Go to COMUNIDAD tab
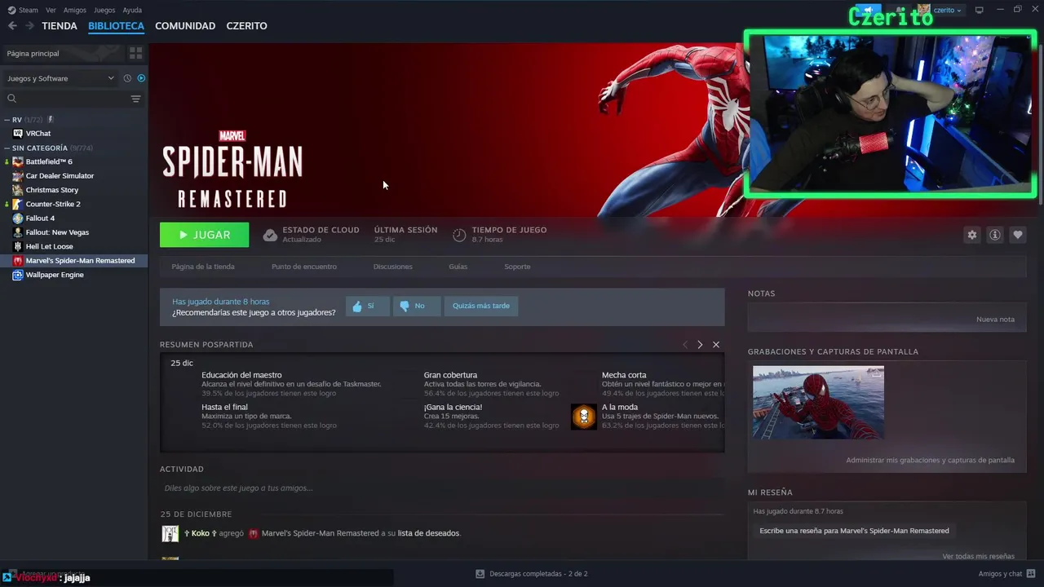The height and width of the screenshot is (587, 1044). click(185, 26)
